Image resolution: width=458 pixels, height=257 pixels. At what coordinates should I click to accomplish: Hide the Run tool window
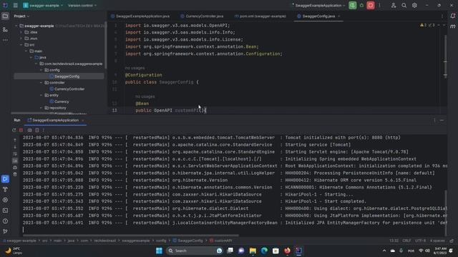coord(442,121)
